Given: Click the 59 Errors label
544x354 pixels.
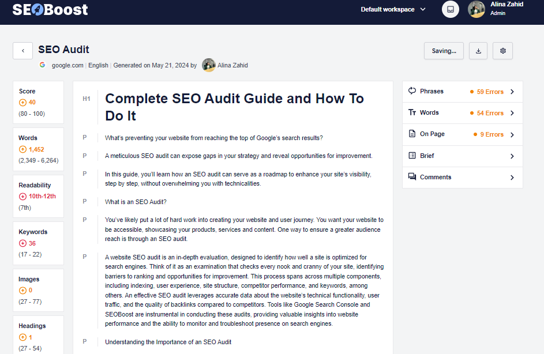Looking at the screenshot, I should 490,92.
